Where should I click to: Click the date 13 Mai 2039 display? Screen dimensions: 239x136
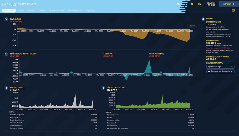click(x=211, y=4)
